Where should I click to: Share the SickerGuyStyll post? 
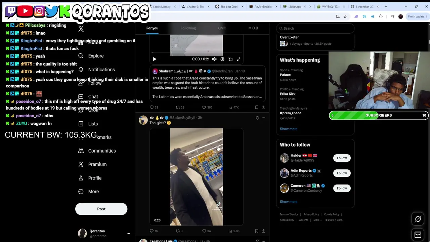[263, 231]
